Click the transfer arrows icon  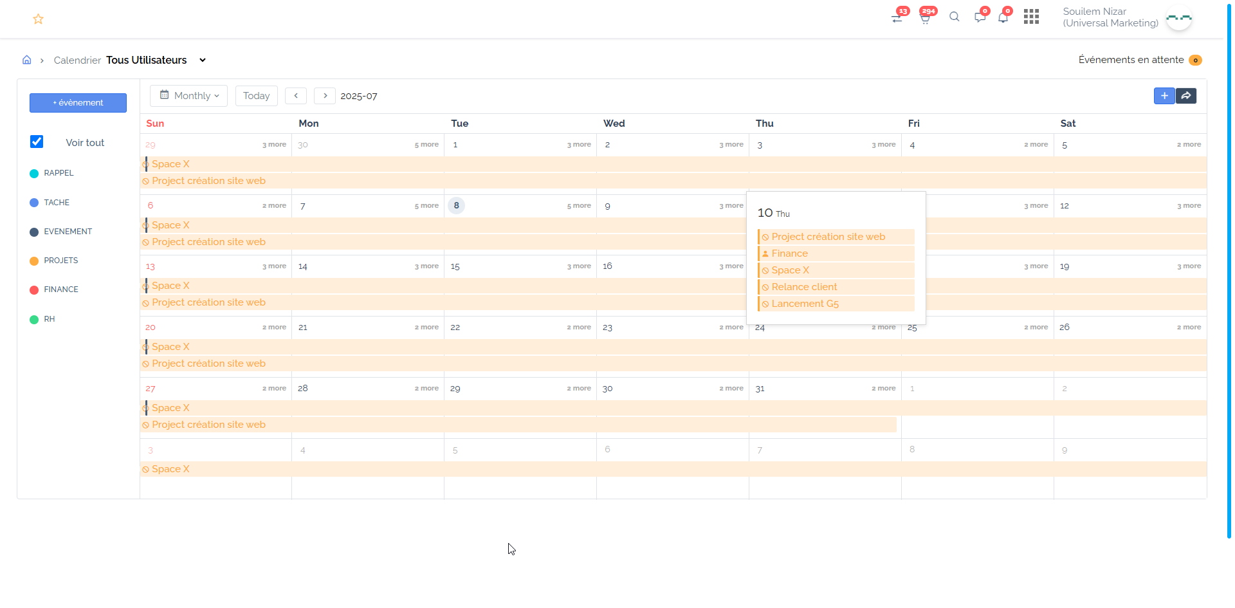[897, 18]
